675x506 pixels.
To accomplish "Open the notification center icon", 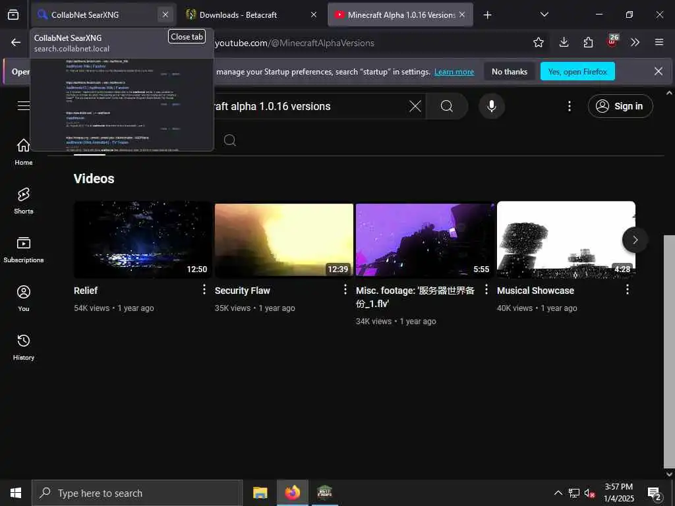I will click(x=655, y=493).
